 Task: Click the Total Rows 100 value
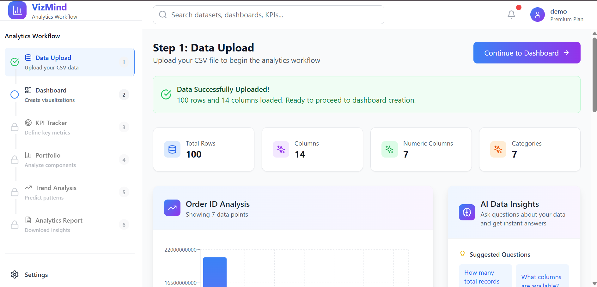point(194,154)
